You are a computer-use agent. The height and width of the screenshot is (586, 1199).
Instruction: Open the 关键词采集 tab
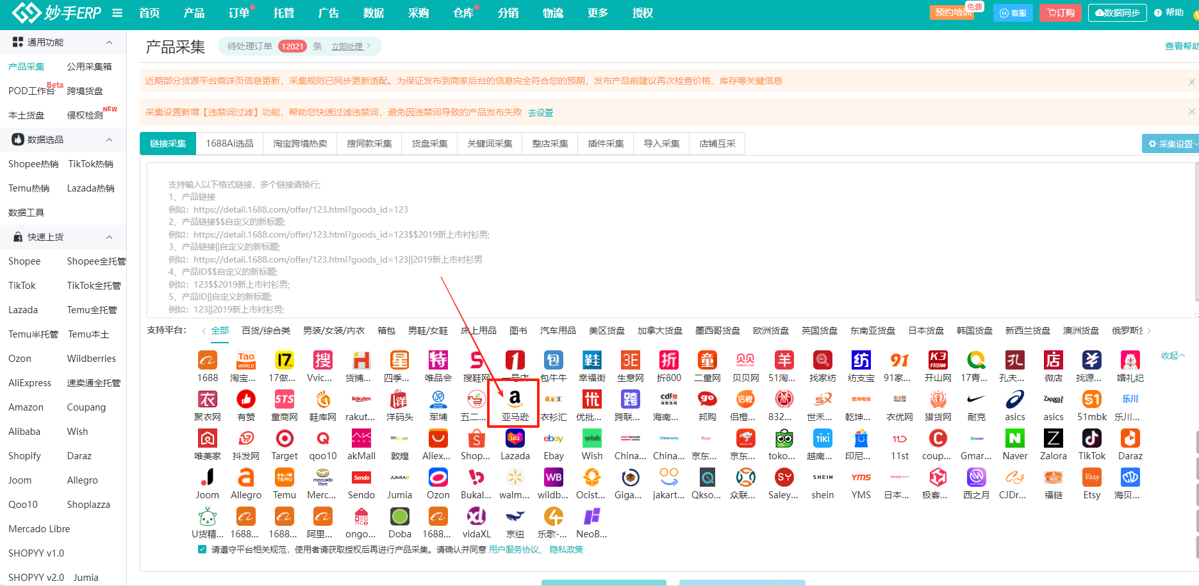coord(490,143)
